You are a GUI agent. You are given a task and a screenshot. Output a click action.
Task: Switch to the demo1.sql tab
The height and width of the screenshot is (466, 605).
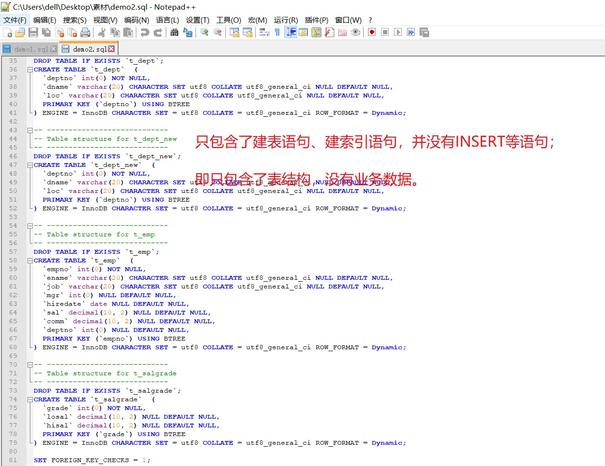coord(30,49)
